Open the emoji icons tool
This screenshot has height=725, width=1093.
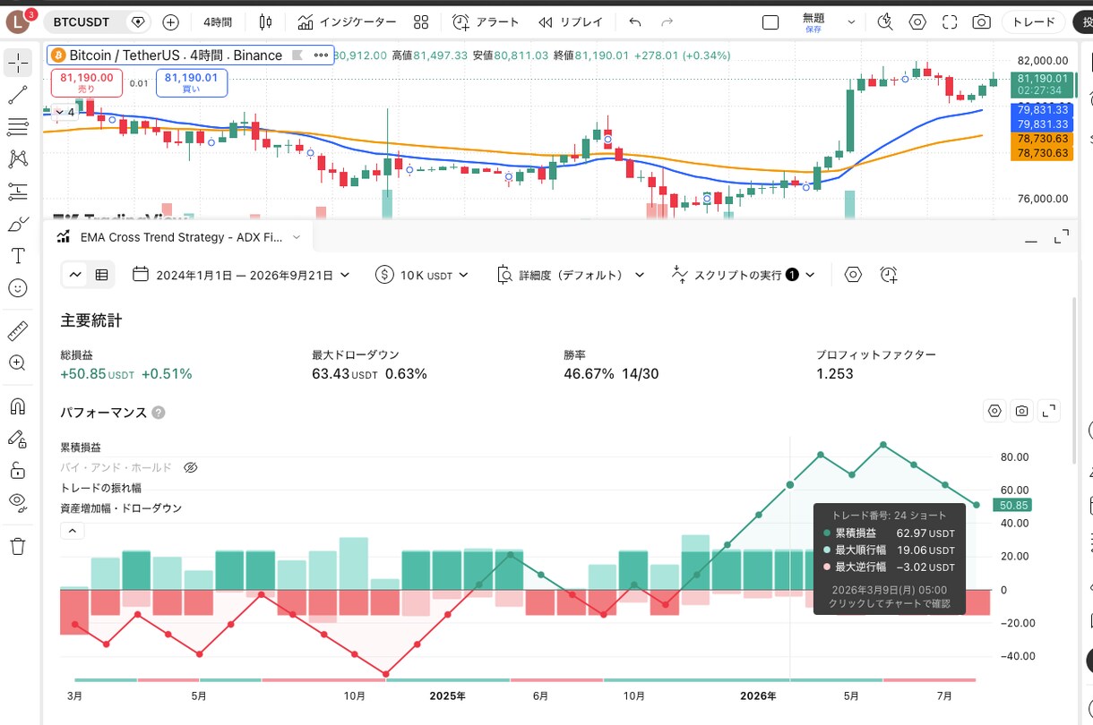[x=17, y=288]
